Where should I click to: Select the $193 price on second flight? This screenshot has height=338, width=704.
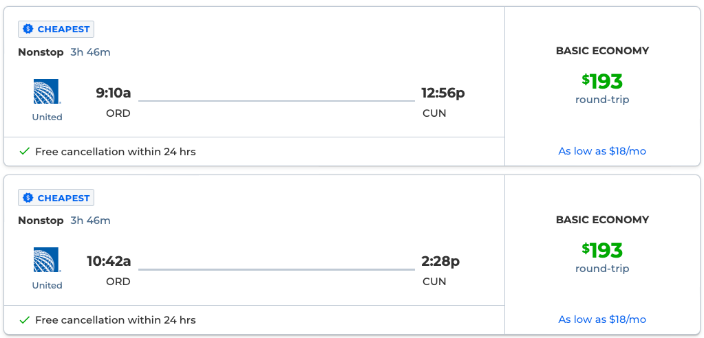(x=602, y=249)
